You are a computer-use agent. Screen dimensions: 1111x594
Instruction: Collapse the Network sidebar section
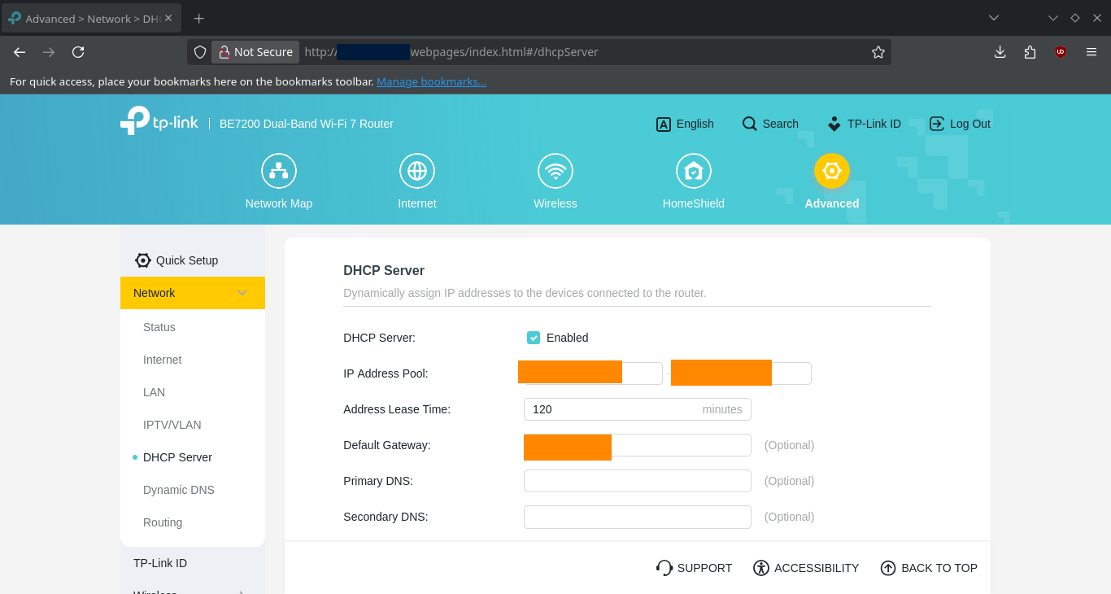[242, 293]
